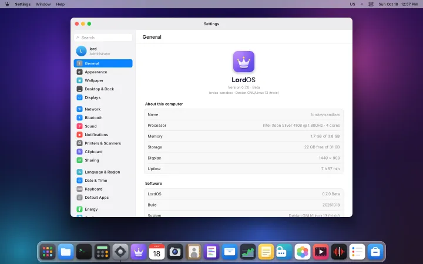Focus the Search field in Settings
The height and width of the screenshot is (264, 423).
[x=103, y=38]
